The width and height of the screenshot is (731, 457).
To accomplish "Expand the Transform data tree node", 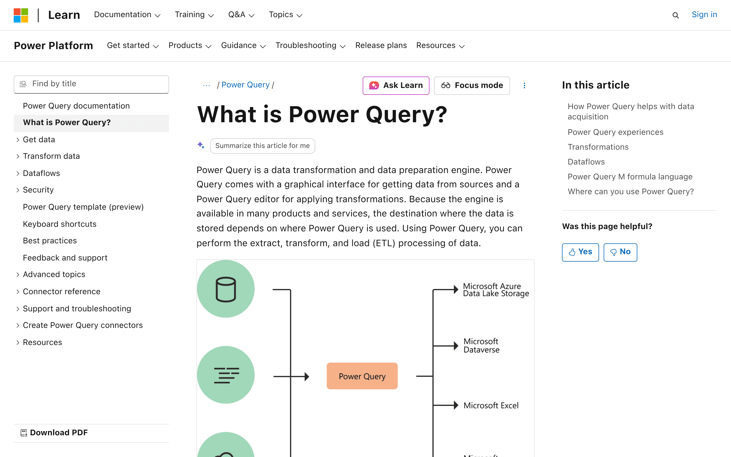I will point(18,156).
